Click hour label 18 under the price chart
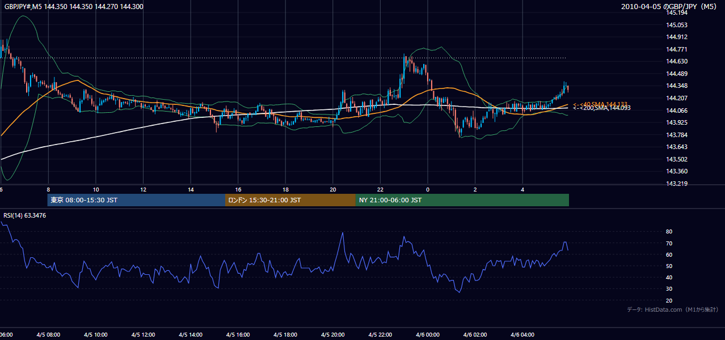Viewport: 725px width, 340px height. coord(285,190)
